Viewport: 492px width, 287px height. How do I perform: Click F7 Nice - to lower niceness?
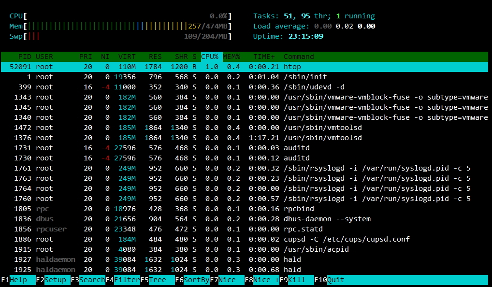(228, 280)
